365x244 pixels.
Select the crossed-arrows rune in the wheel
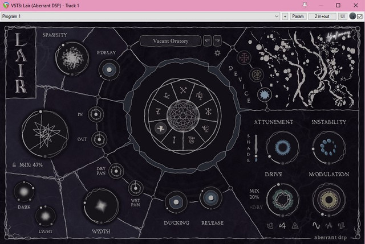click(183, 90)
